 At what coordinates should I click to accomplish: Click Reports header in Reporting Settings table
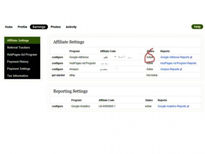(x=162, y=100)
